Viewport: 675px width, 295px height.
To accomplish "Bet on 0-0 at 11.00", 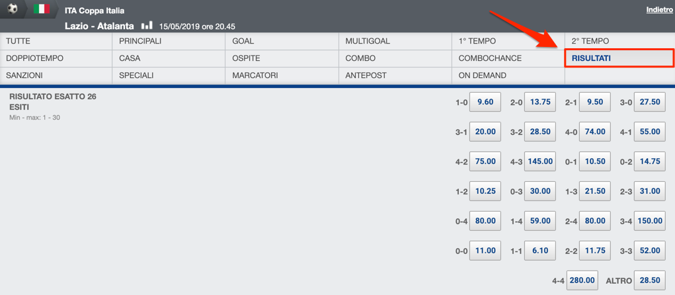I will coord(485,251).
